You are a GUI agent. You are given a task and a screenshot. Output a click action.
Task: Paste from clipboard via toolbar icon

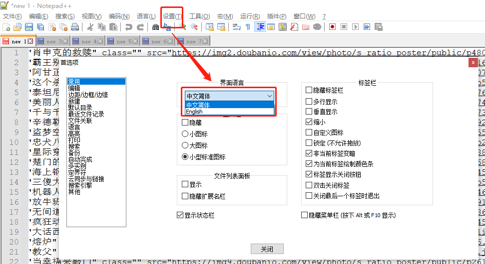(x=113, y=27)
